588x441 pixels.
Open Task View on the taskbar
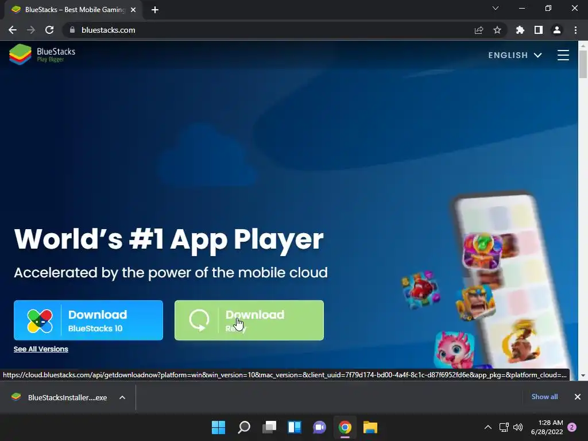pos(269,427)
